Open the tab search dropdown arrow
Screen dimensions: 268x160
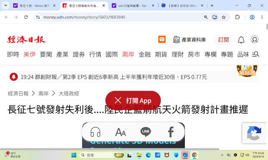click(5, 5)
